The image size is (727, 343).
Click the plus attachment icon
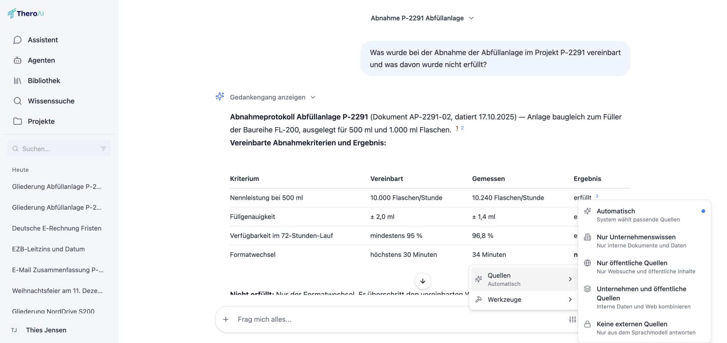pyautogui.click(x=226, y=320)
